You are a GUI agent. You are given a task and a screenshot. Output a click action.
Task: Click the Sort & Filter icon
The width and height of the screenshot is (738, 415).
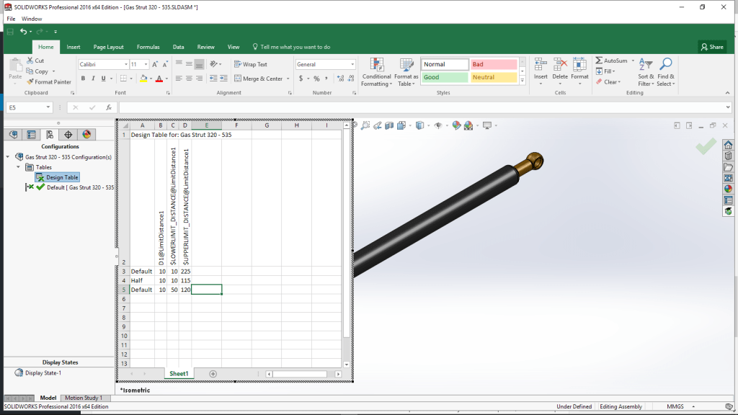(x=646, y=65)
